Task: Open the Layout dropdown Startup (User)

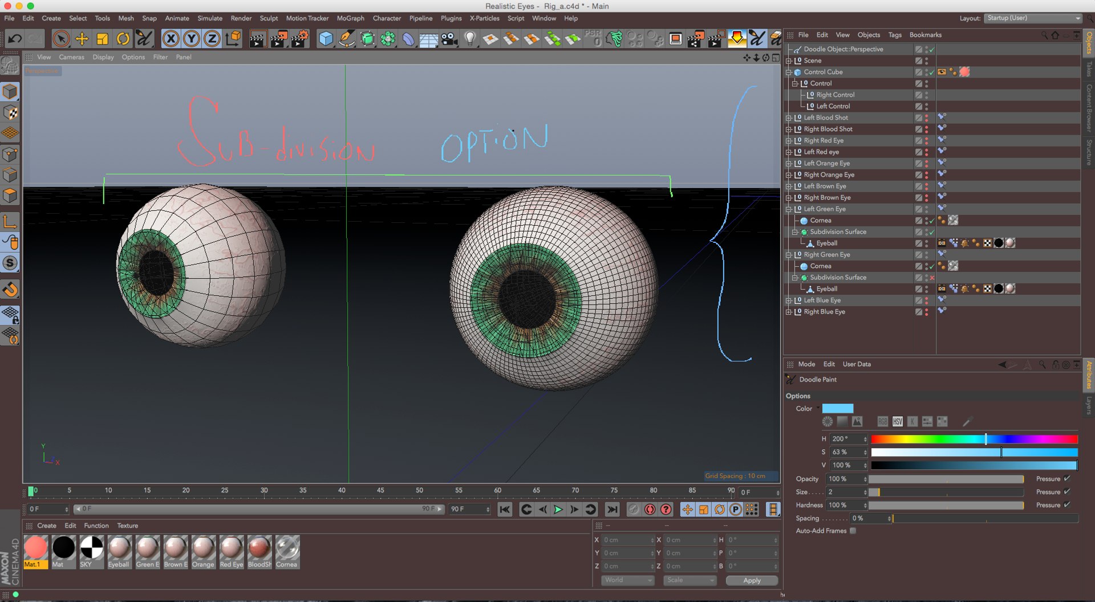Action: click(1033, 18)
